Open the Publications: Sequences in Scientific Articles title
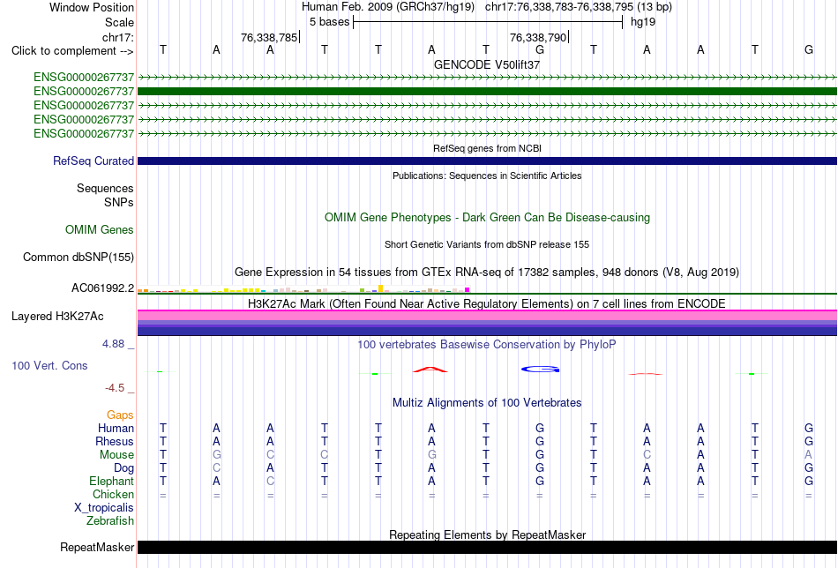 pos(487,176)
